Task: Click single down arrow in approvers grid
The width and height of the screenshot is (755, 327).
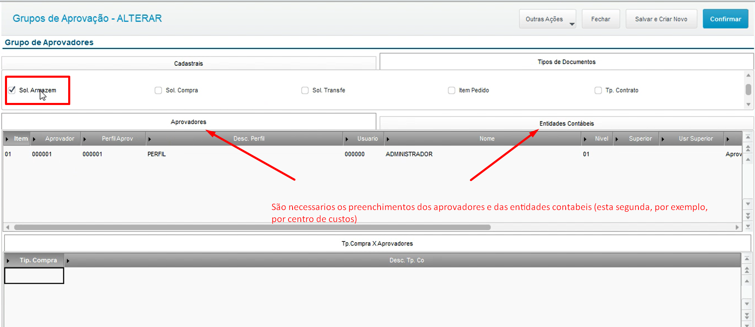Action: coord(748,204)
